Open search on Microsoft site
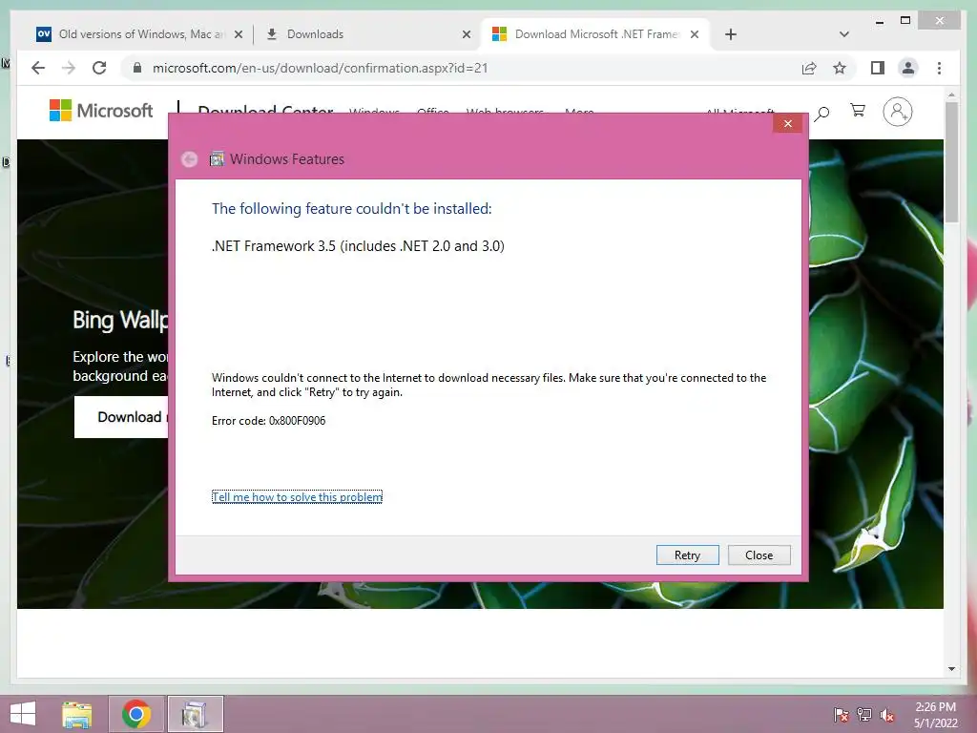Viewport: 977px width, 733px height. (822, 113)
